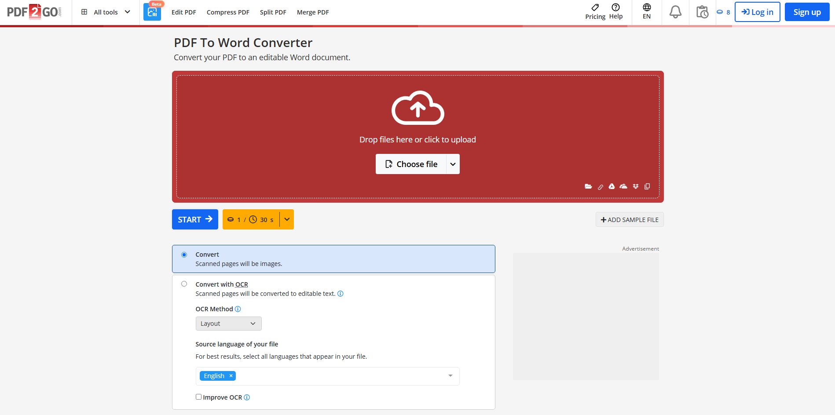Image resolution: width=835 pixels, height=415 pixels.
Task: Click the ADD SAMPLE FILE button
Action: point(630,220)
